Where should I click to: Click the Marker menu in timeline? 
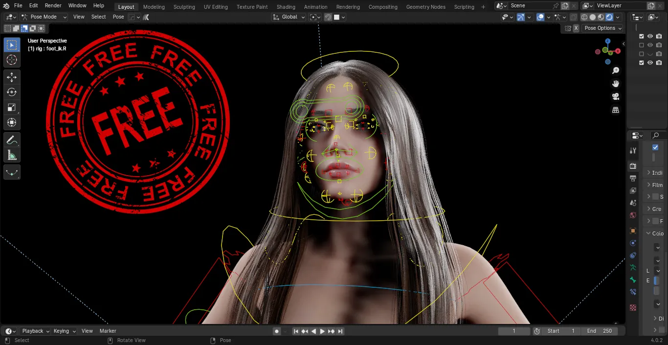tap(108, 331)
